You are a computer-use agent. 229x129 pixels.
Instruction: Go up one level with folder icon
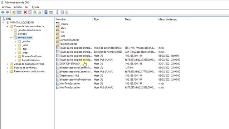click(14, 12)
